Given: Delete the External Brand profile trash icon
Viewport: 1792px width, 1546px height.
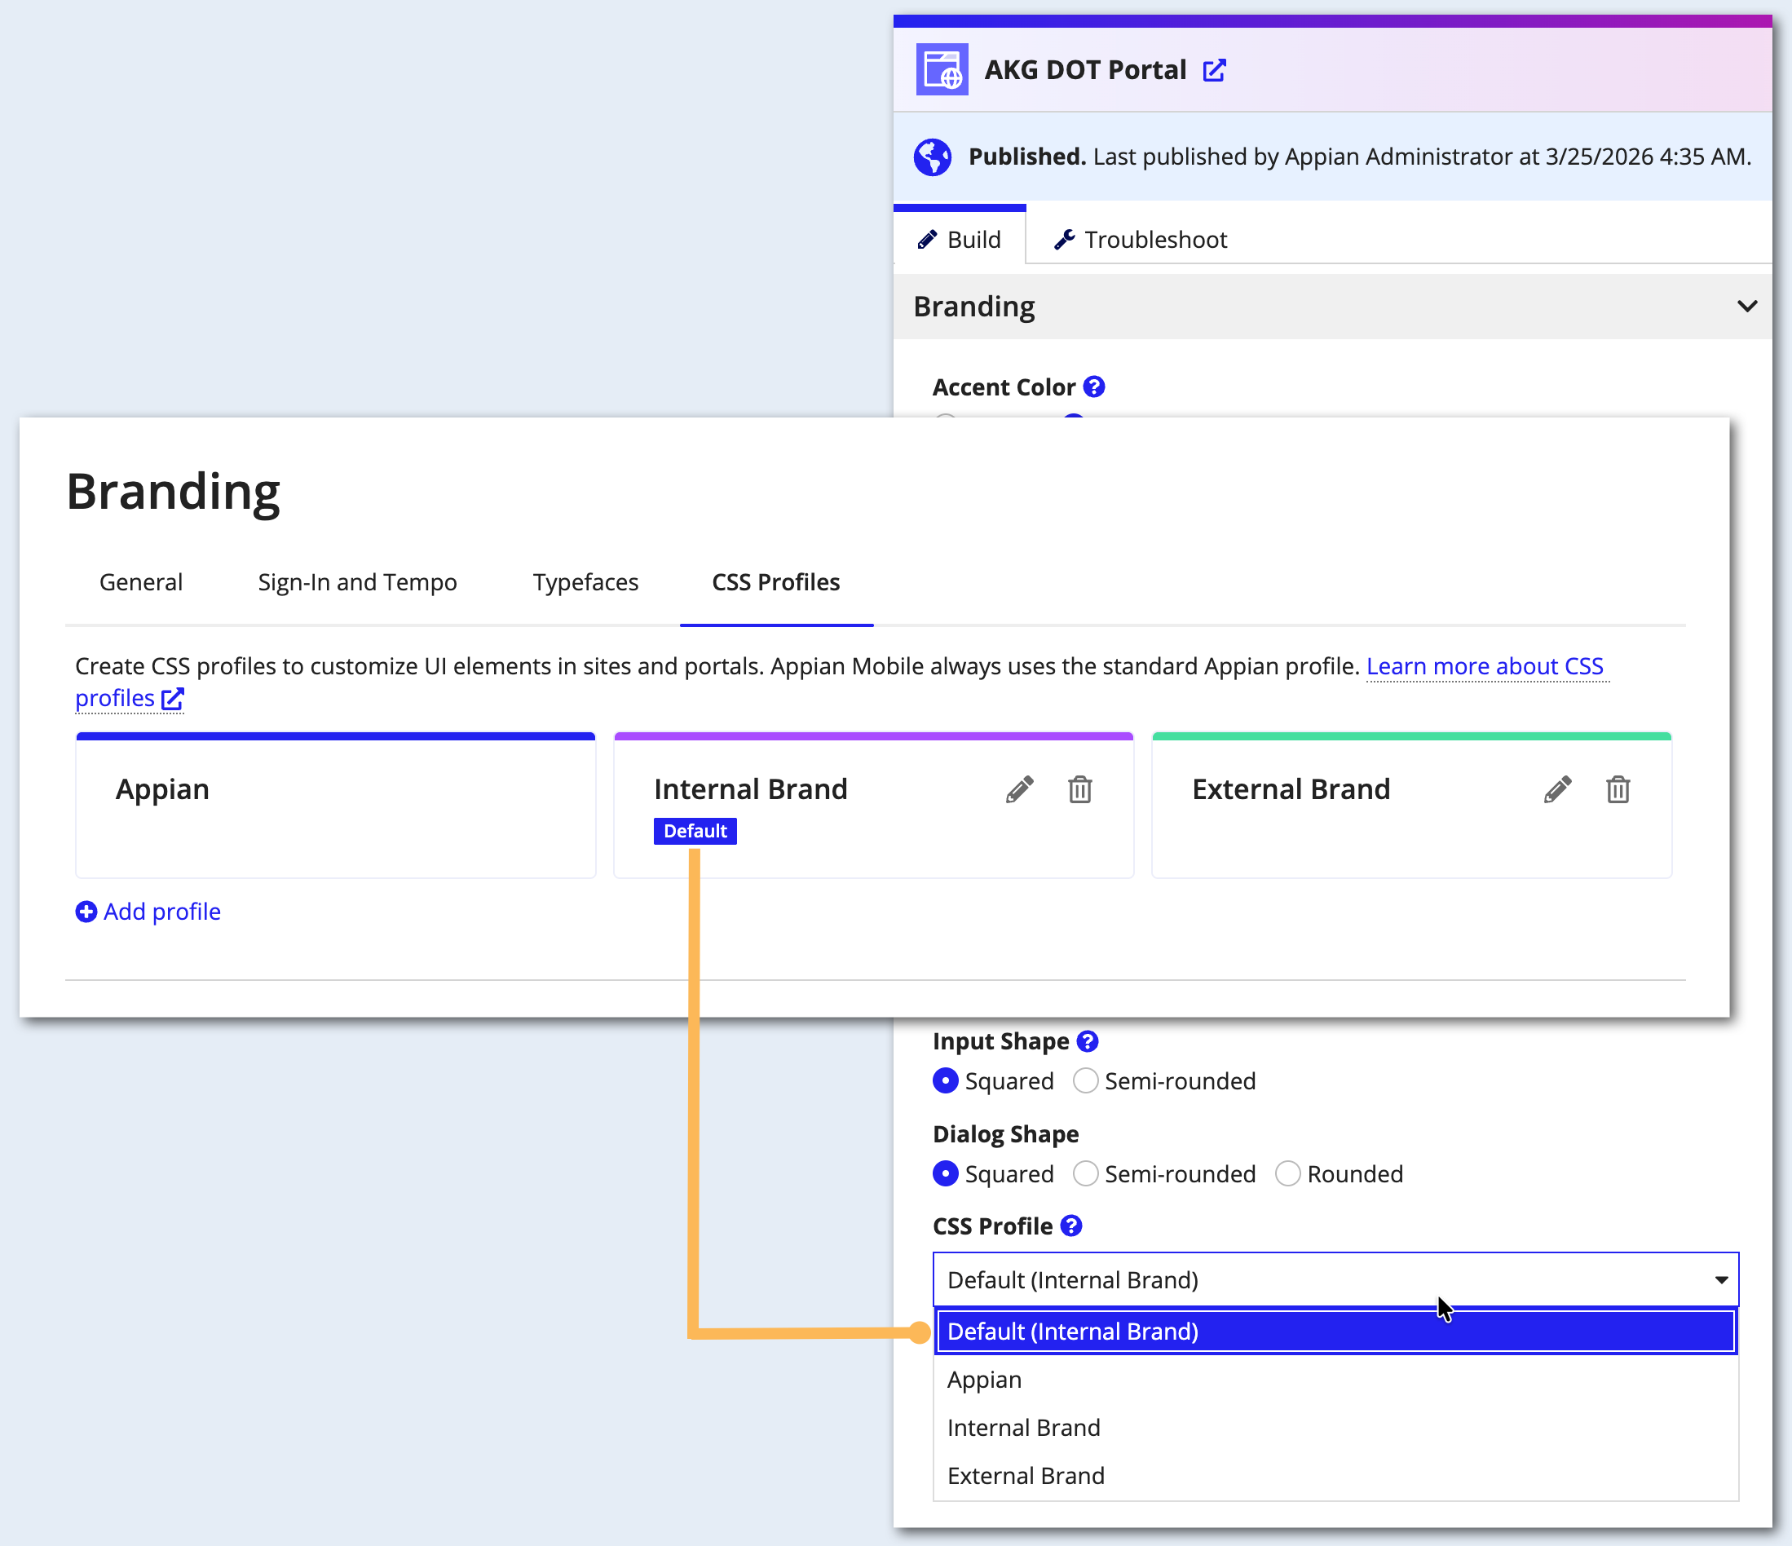Looking at the screenshot, I should (1618, 789).
